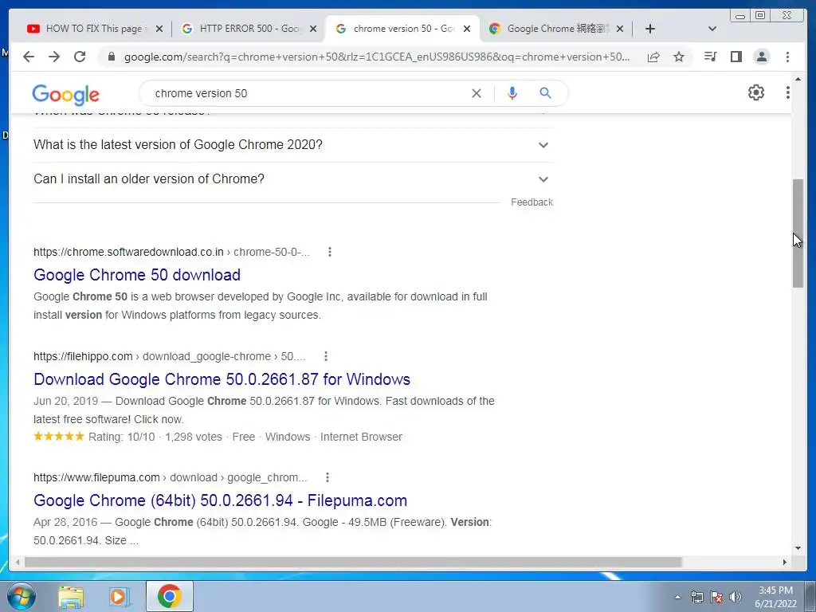Click into the Google search input field
816x612 pixels.
click(307, 93)
